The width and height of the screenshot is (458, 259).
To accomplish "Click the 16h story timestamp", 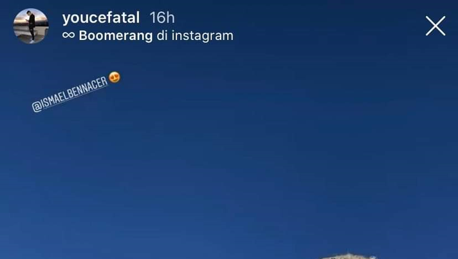I will click(x=162, y=18).
